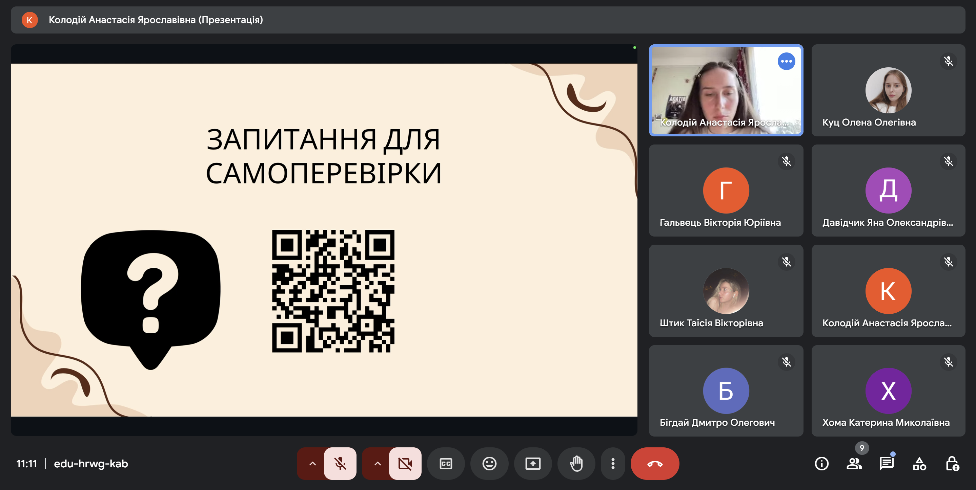Image resolution: width=976 pixels, height=490 pixels.
Task: Leave the call with red hang-up button
Action: (x=655, y=464)
